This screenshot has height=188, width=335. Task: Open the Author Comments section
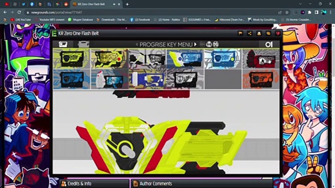point(202,184)
